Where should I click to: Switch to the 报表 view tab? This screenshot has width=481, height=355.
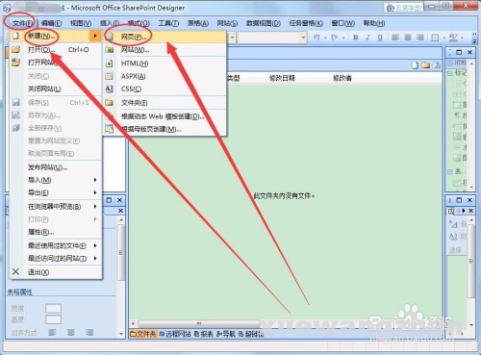click(x=204, y=334)
